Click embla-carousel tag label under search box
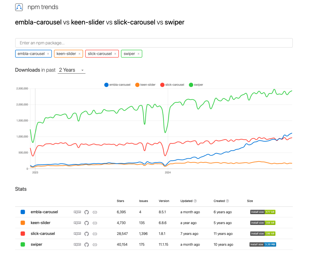The height and width of the screenshot is (260, 314). click(31, 54)
